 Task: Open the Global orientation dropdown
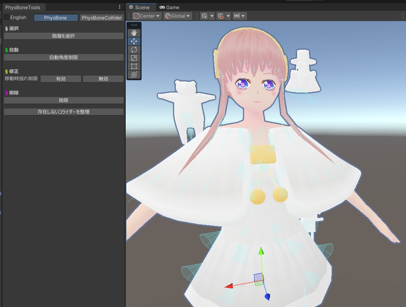click(178, 16)
